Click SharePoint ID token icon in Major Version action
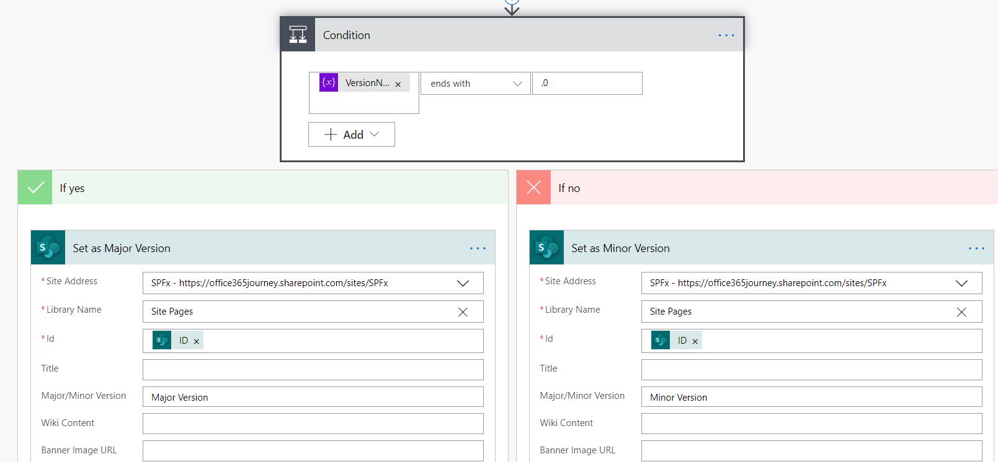This screenshot has width=998, height=462. click(x=162, y=340)
